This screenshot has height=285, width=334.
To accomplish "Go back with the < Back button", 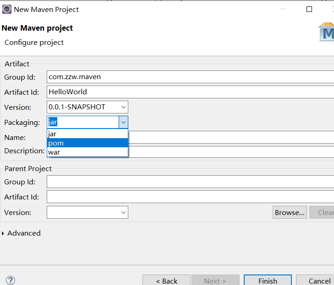I will (x=166, y=281).
